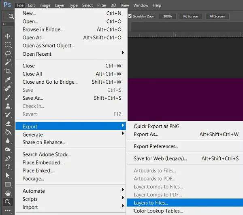
Task: Click the 100% zoom button
Action: pos(168,16)
